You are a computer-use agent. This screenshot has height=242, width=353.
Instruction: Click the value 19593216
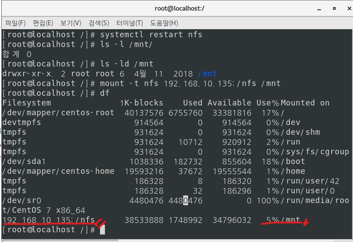[x=144, y=172]
